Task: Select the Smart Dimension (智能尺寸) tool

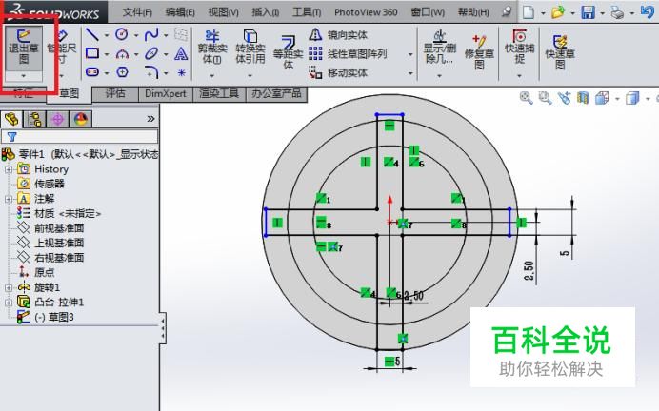Action: coord(62,48)
